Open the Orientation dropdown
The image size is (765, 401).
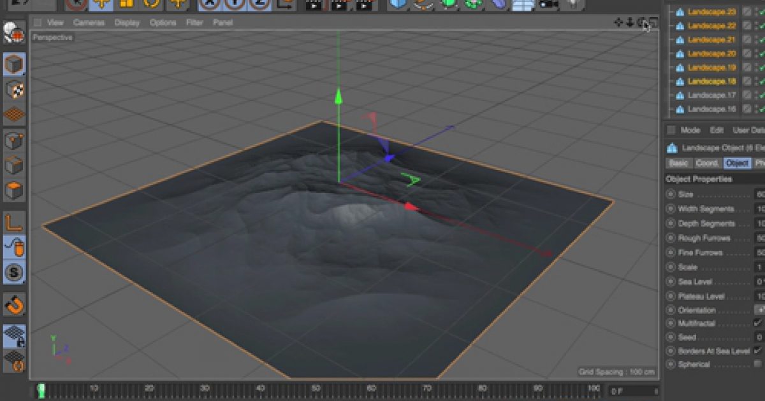coord(760,310)
